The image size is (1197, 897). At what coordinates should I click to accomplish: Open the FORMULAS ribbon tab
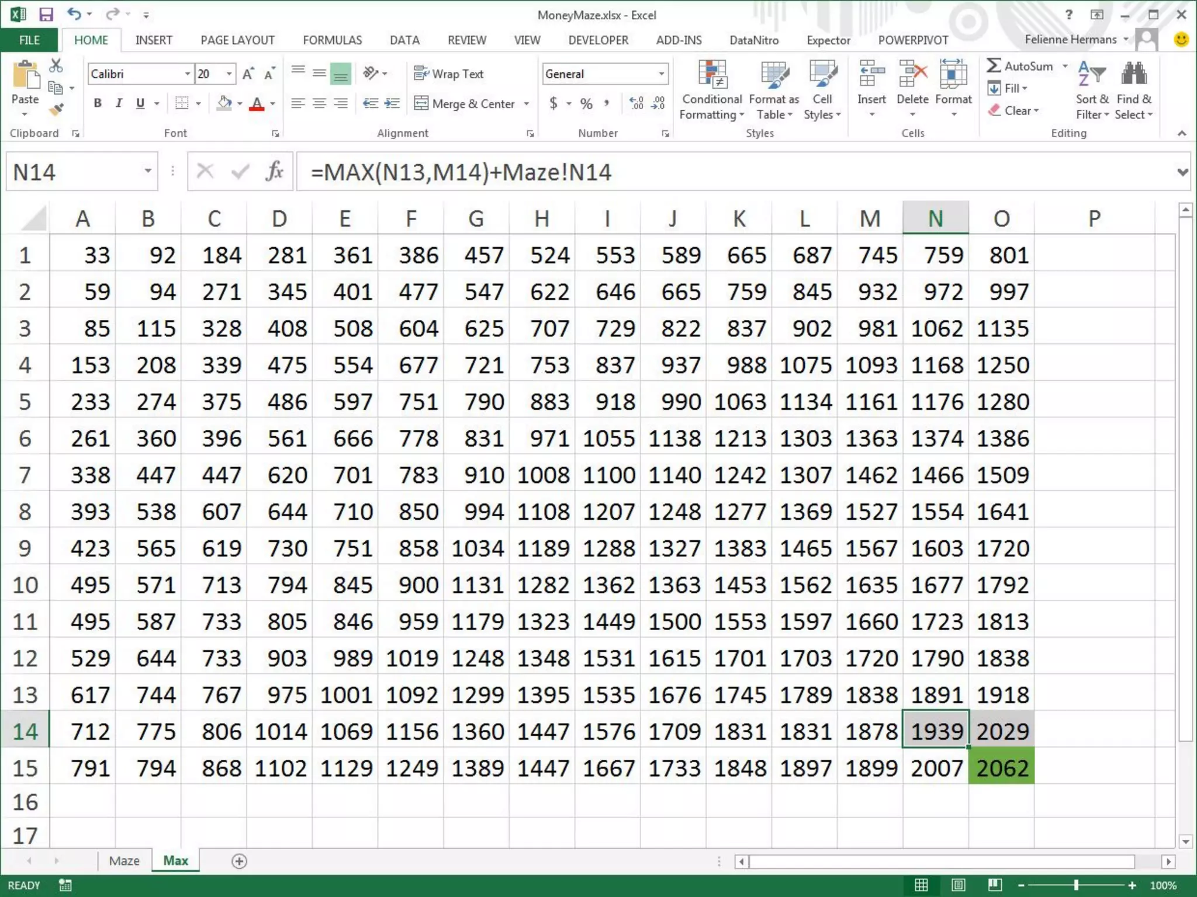pos(332,40)
